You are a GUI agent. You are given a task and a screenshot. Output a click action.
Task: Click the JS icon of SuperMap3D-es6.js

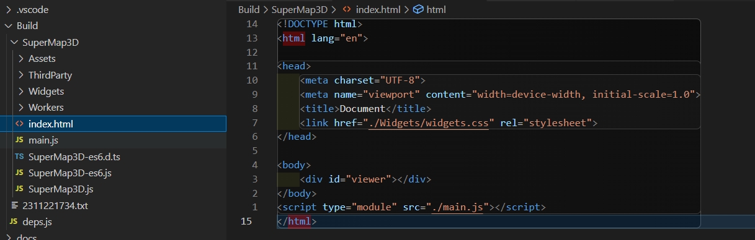pos(19,173)
